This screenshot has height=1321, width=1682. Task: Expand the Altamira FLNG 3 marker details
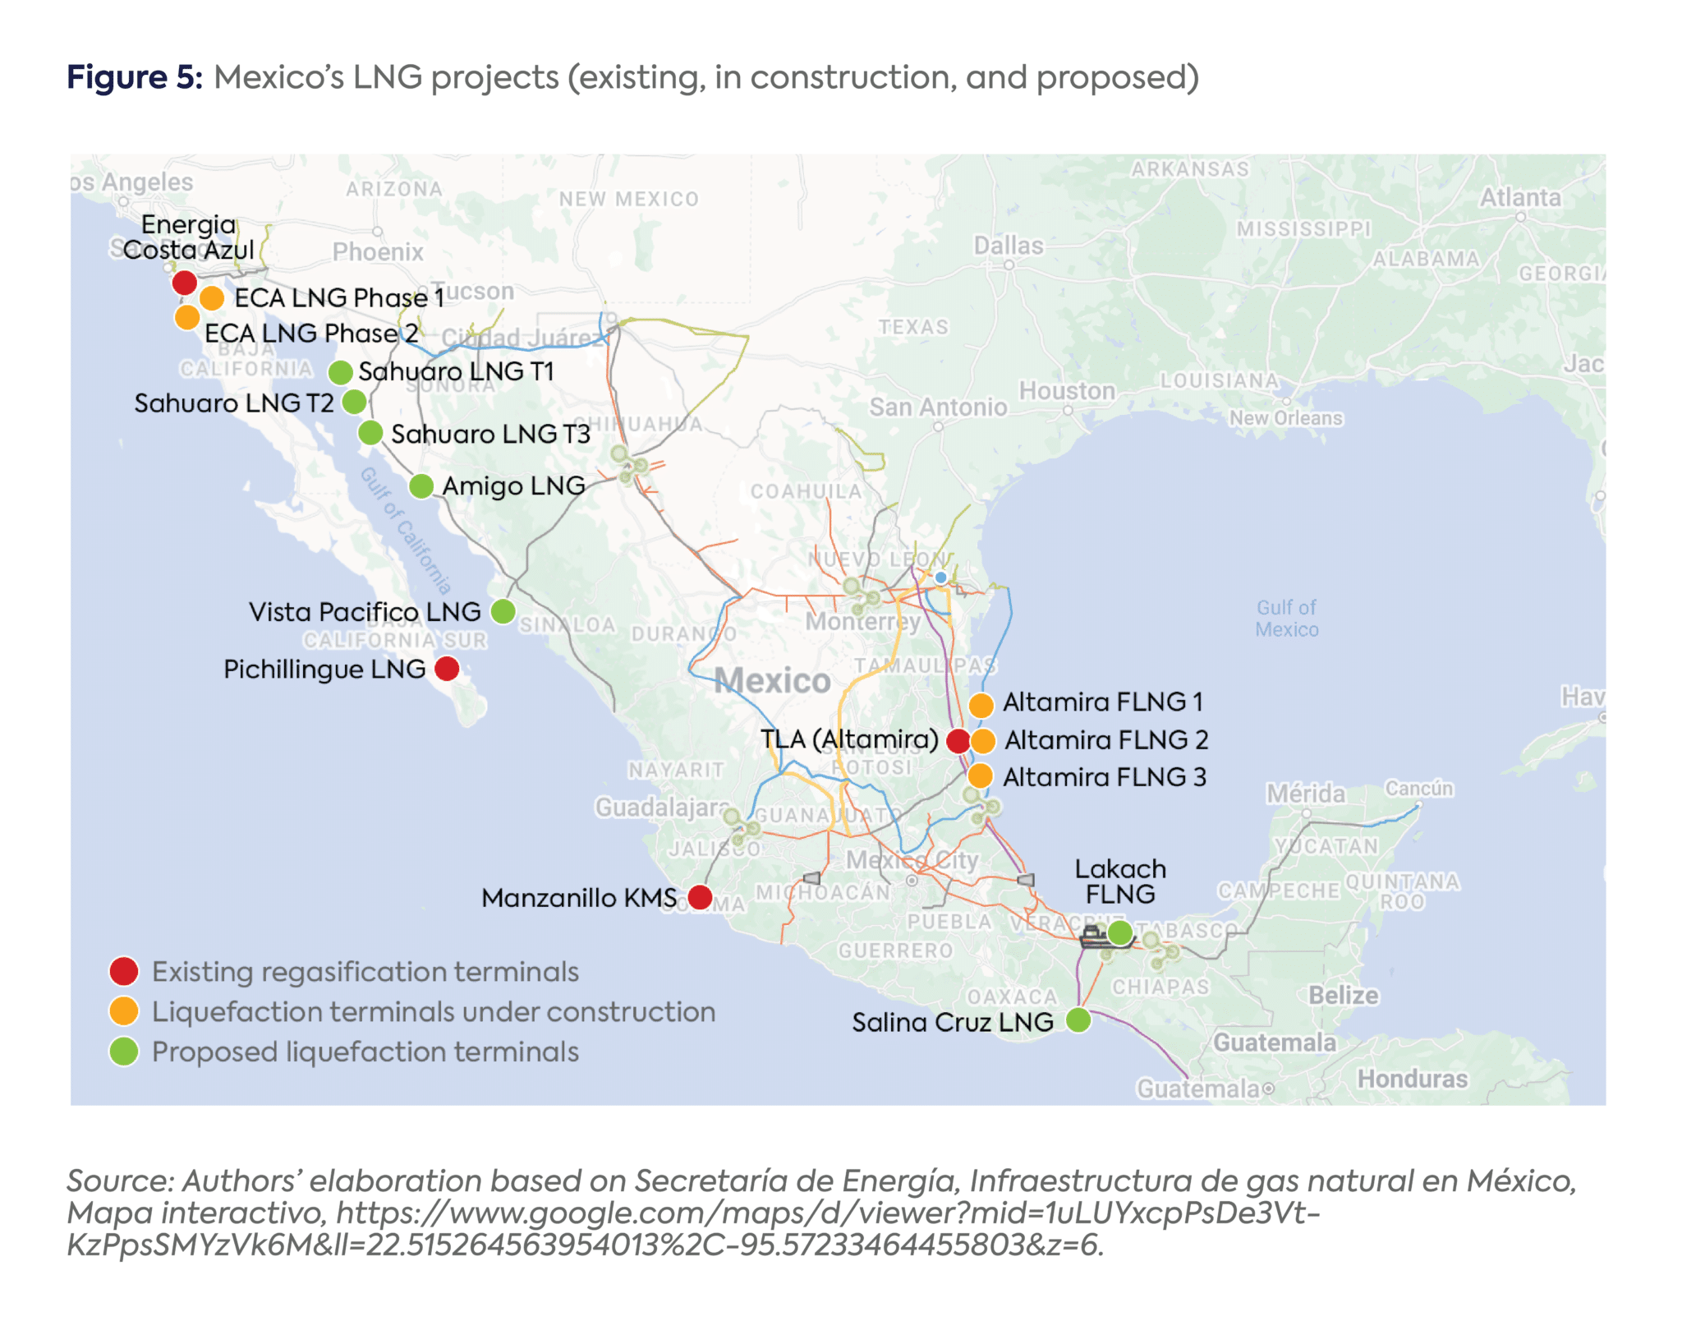[982, 777]
